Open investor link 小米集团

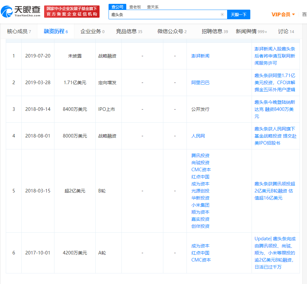(200, 205)
